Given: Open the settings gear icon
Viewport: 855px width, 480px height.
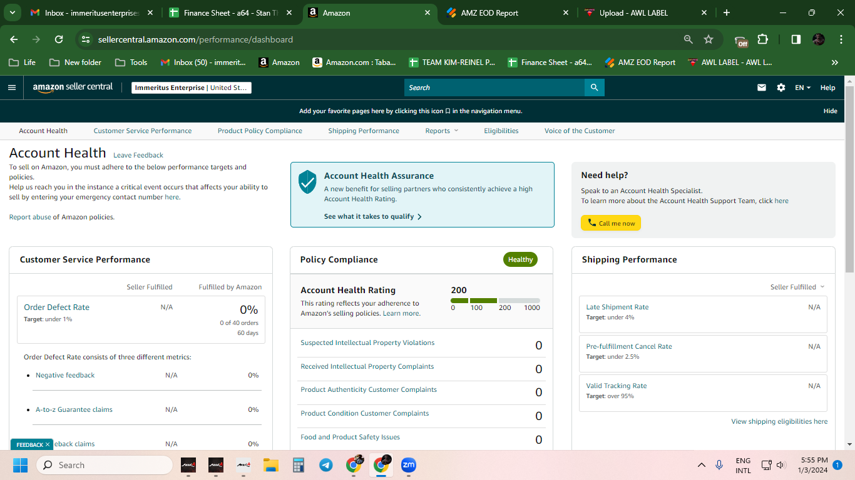Looking at the screenshot, I should point(781,87).
